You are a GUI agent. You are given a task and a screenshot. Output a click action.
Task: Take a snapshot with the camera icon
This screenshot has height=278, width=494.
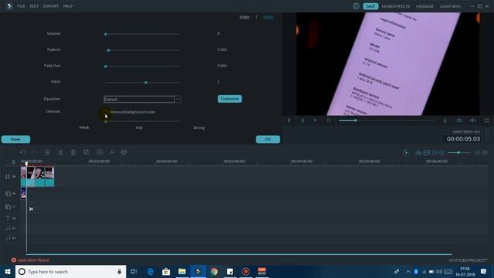point(459,120)
